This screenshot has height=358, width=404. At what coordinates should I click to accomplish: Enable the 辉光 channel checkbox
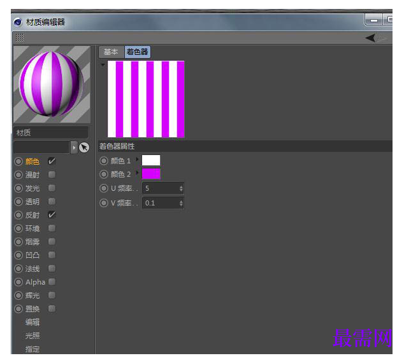coord(52,295)
